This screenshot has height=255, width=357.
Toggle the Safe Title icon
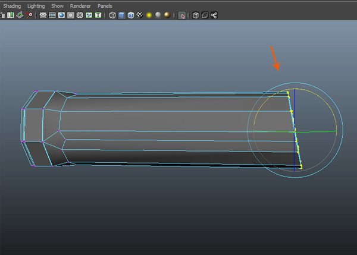pos(98,15)
